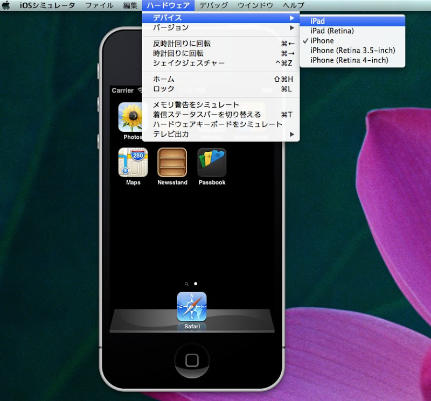Open the ファイル menu
This screenshot has width=431, height=401.
(x=99, y=5)
